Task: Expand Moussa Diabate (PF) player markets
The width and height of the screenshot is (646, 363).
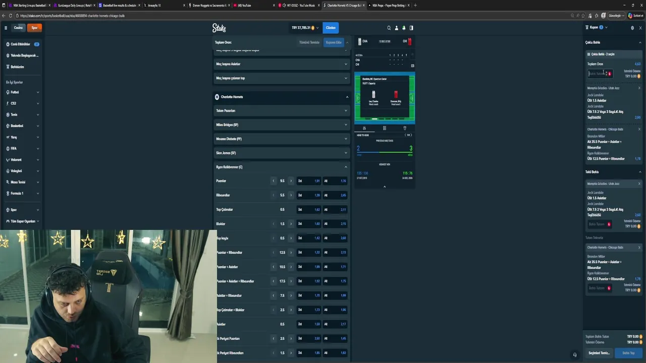Action: (282, 139)
